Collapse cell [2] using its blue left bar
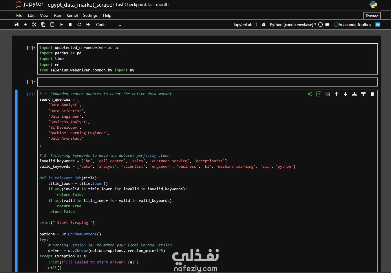Viewport: 391px width, 273px height. pos(16,181)
